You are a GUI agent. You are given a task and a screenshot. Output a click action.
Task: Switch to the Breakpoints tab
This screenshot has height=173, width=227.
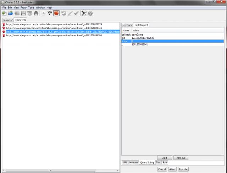tap(21, 20)
